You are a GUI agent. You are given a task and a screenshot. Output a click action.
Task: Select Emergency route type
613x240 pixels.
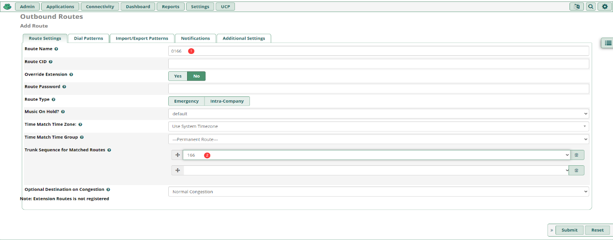(187, 101)
